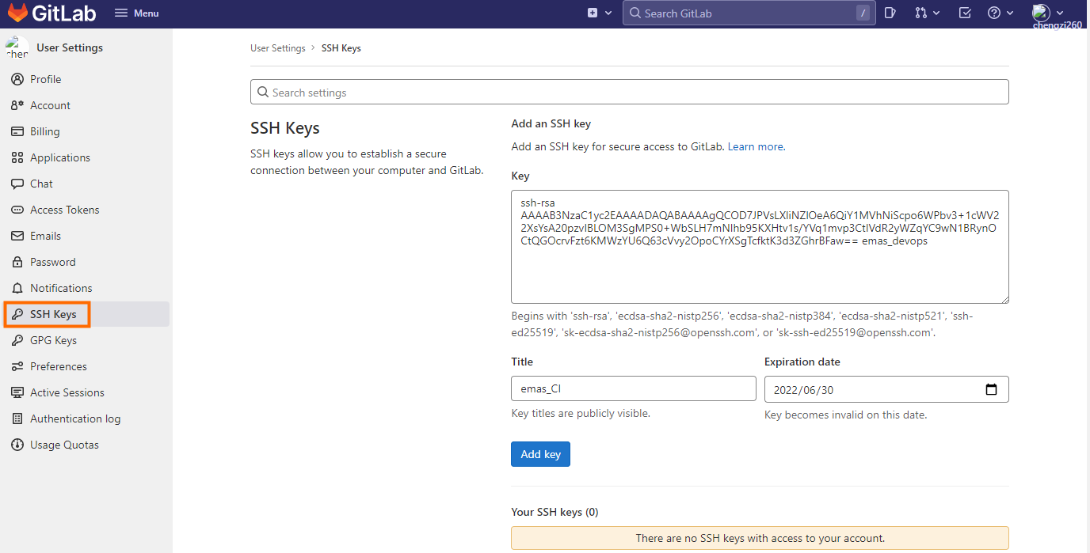Open the Learn more link
The width and height of the screenshot is (1090, 553).
click(755, 146)
